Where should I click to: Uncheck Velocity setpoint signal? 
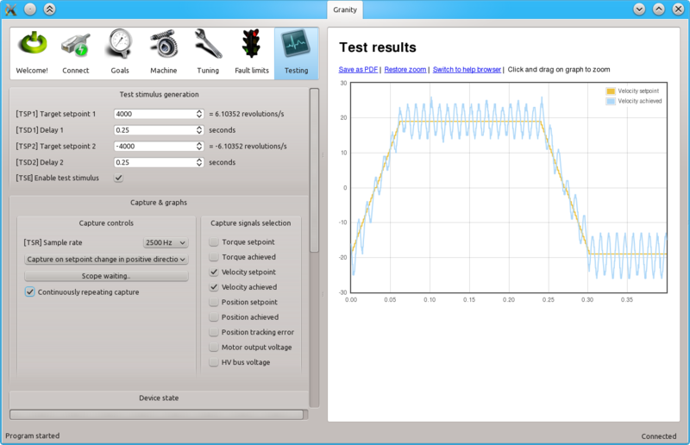point(214,272)
